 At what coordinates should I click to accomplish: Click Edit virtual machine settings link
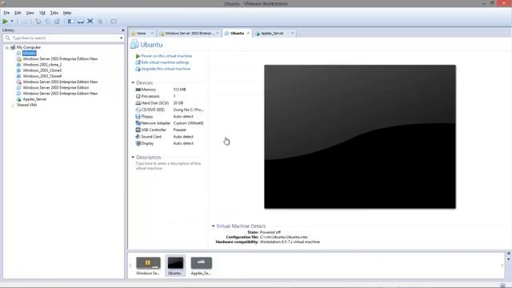165,62
